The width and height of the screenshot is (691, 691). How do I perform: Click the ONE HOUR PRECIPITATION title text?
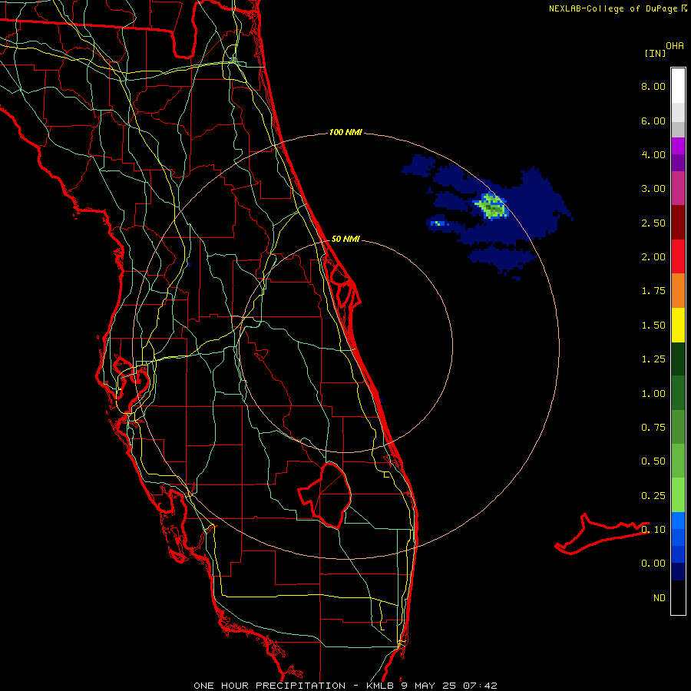[269, 686]
